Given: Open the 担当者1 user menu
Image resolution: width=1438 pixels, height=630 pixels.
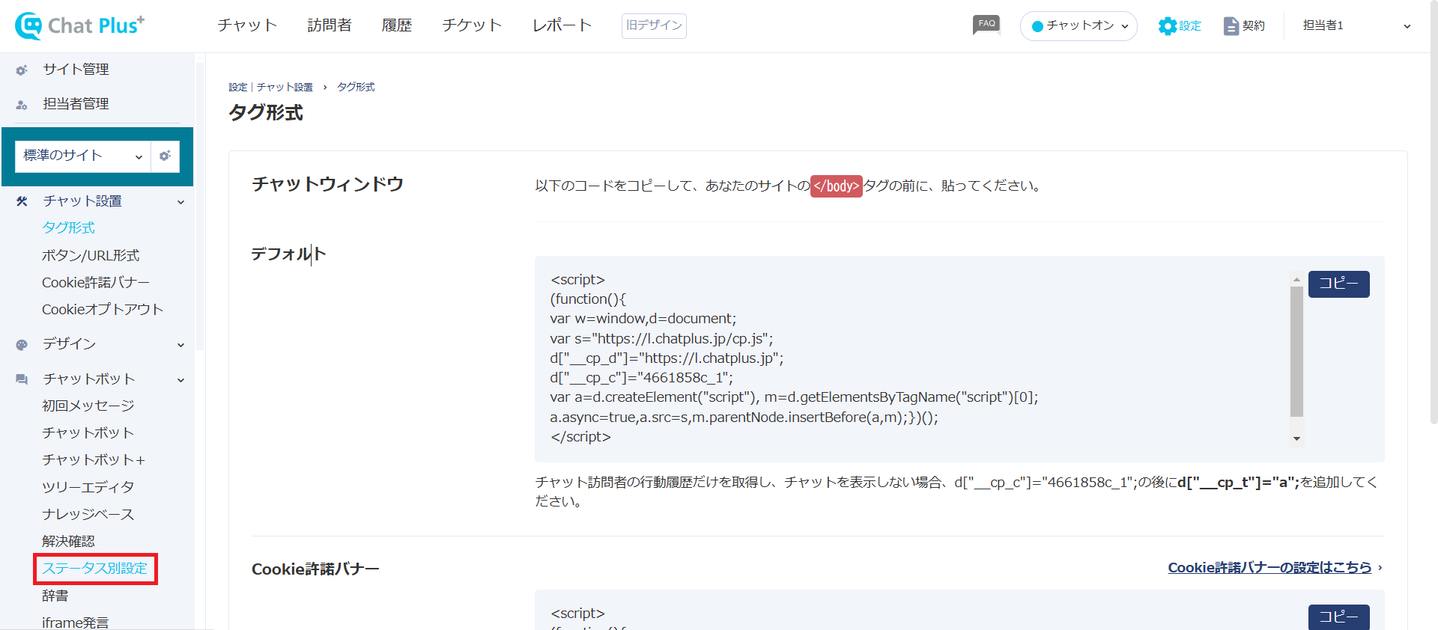Looking at the screenshot, I should coord(1356,25).
